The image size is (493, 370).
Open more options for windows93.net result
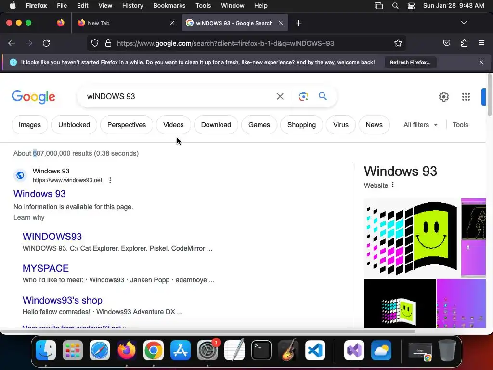(110, 180)
